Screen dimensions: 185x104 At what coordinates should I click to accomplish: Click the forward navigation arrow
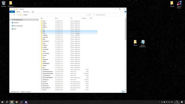pyautogui.click(x=14, y=15)
